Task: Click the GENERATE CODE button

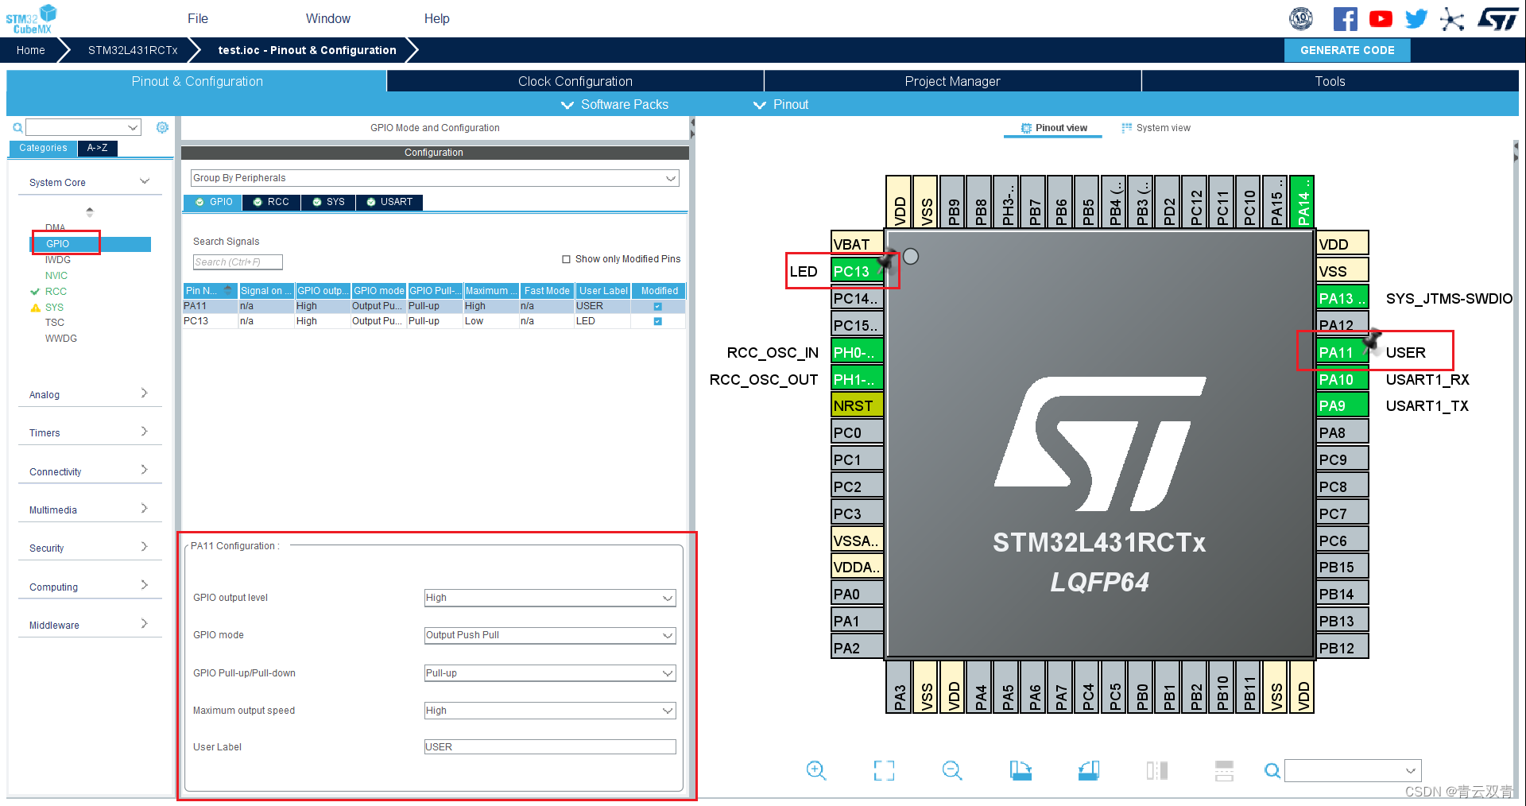Action: click(1347, 50)
